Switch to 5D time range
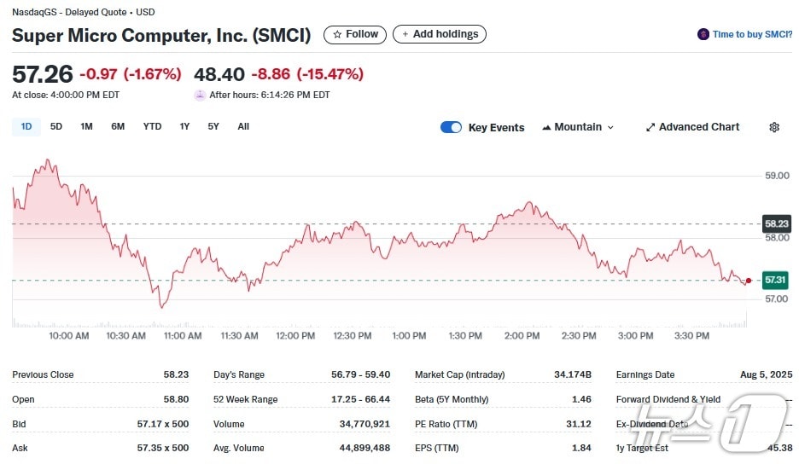The width and height of the screenshot is (799, 464). pyautogui.click(x=56, y=126)
